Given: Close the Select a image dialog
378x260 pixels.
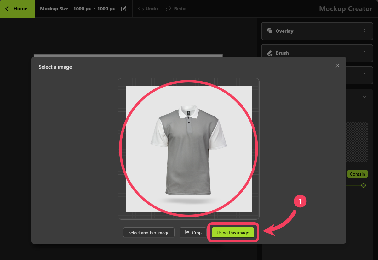Looking at the screenshot, I should coord(337,65).
